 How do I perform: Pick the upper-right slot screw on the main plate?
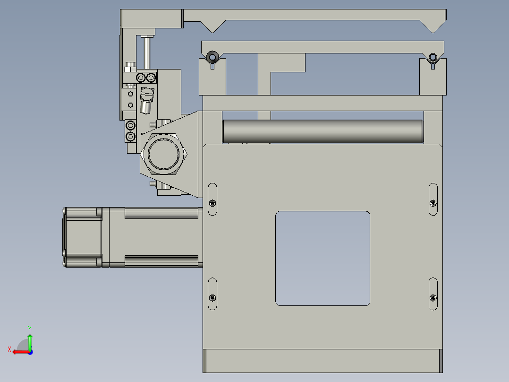433,203
